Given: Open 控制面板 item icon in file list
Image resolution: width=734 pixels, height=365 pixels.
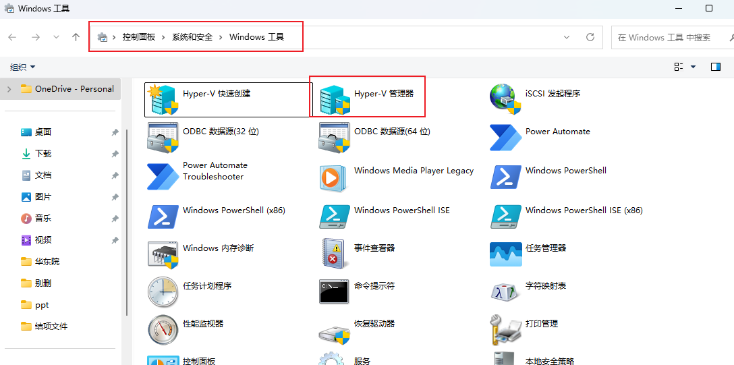Looking at the screenshot, I should pos(163,360).
